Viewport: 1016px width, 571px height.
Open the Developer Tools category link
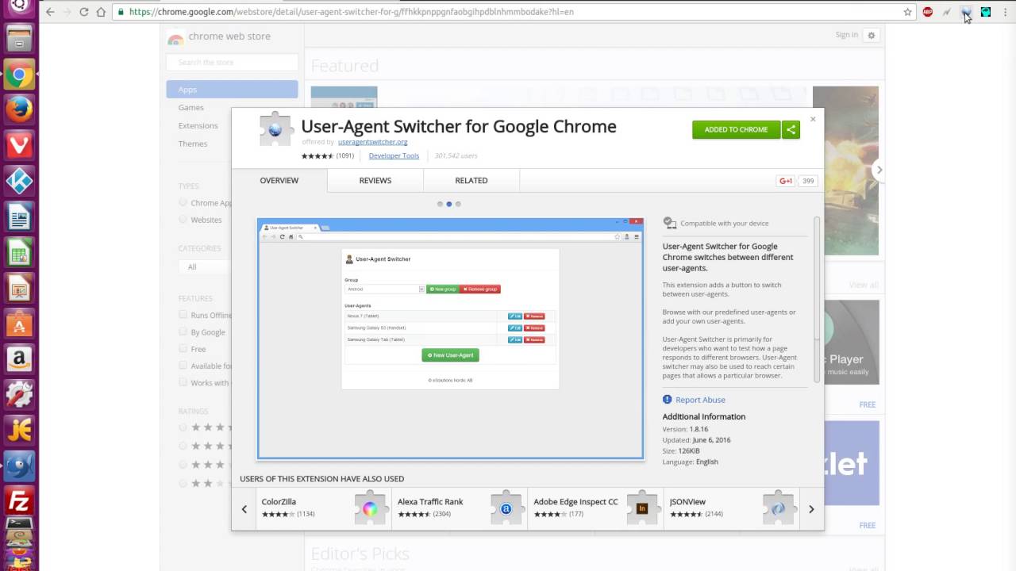click(394, 156)
